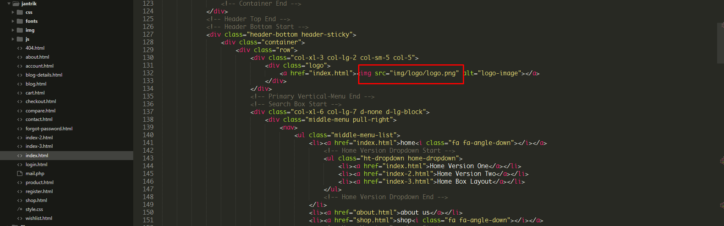Click line number 132 in the gutter
This screenshot has height=226, width=724.
148,73
